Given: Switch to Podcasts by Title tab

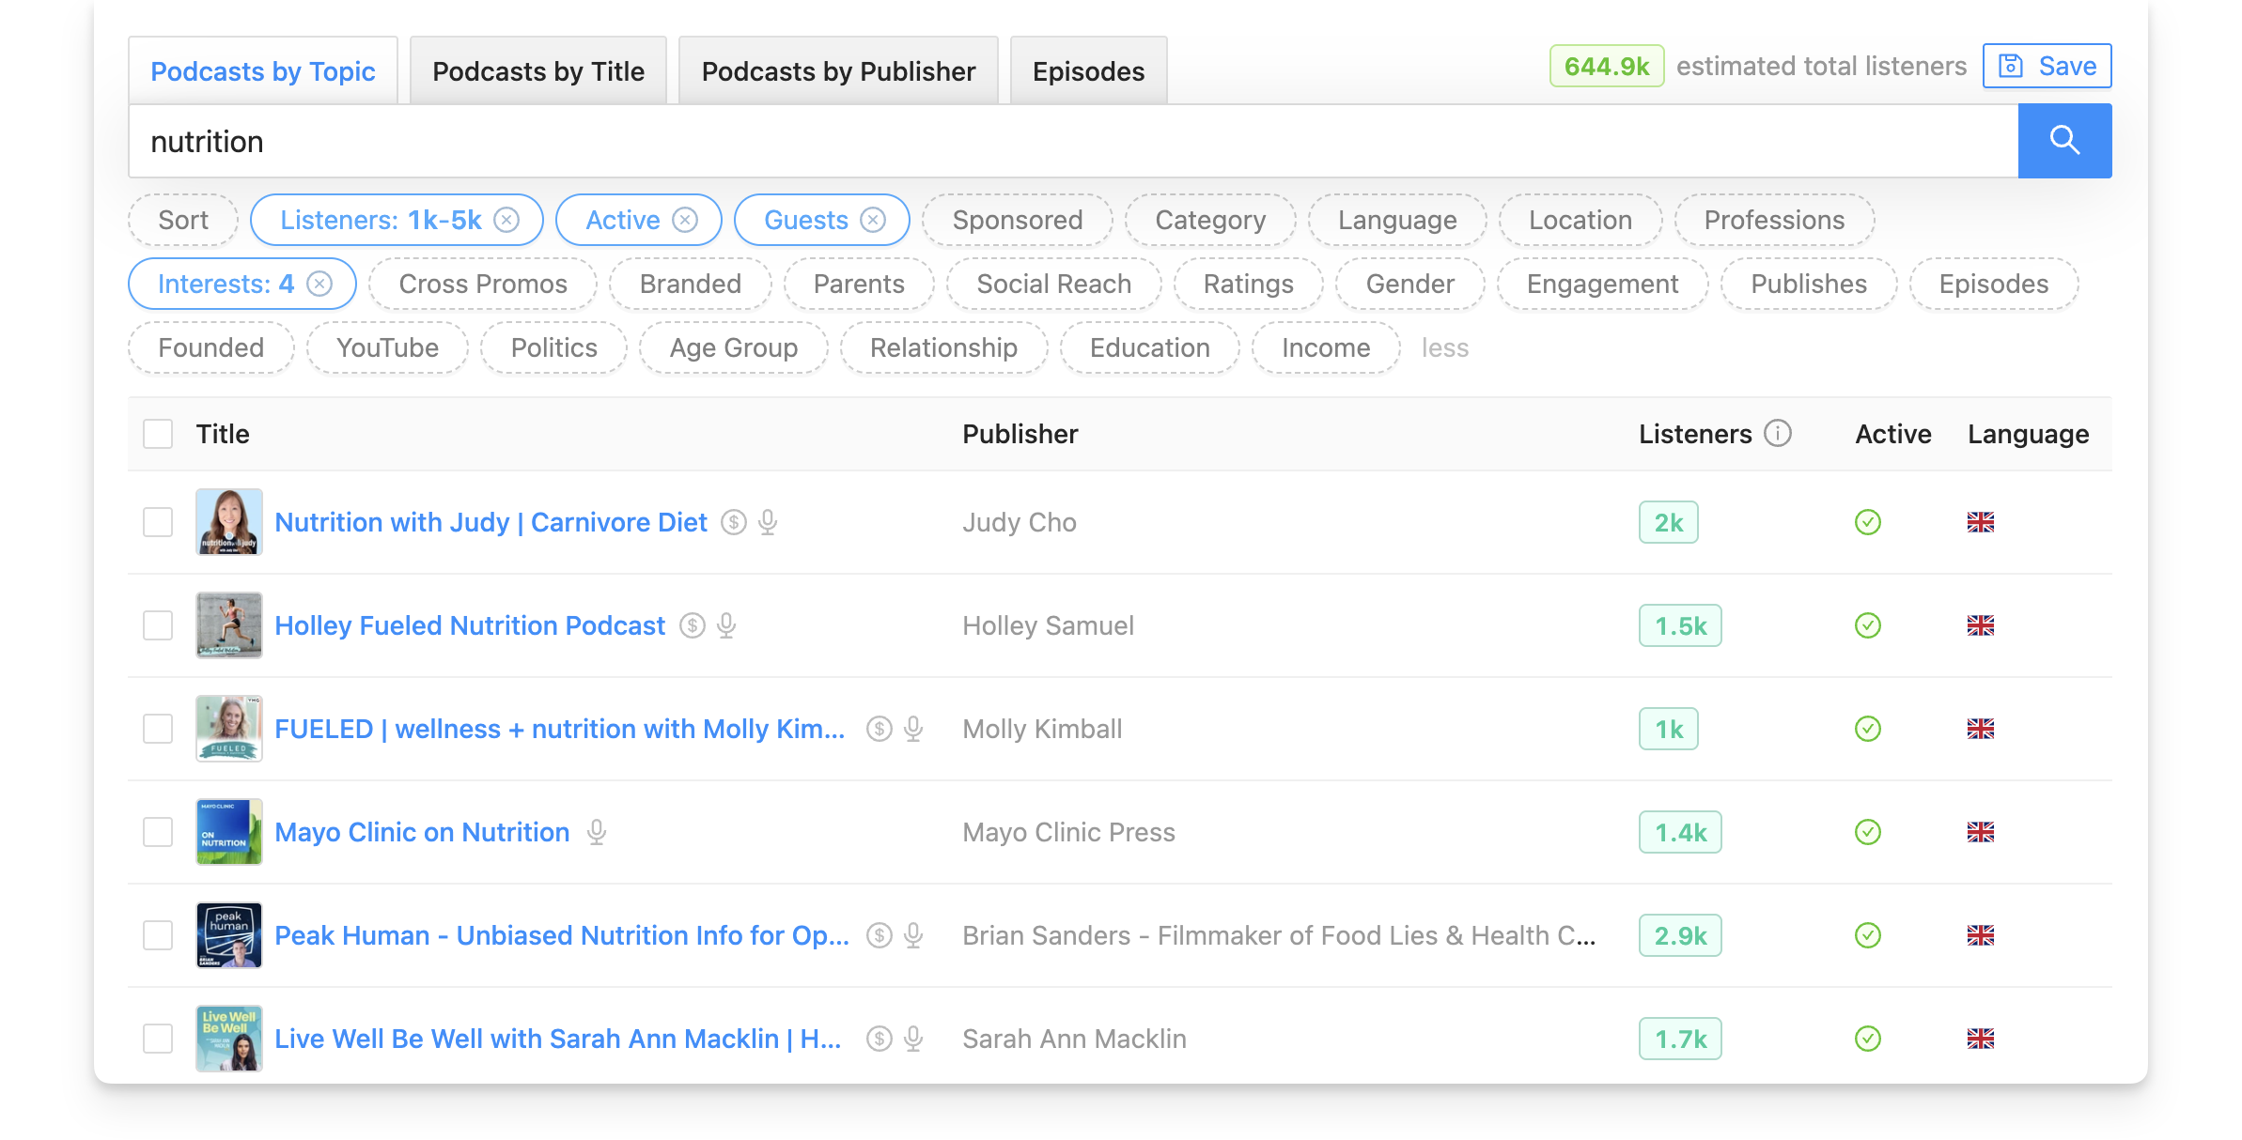Looking at the screenshot, I should [538, 71].
